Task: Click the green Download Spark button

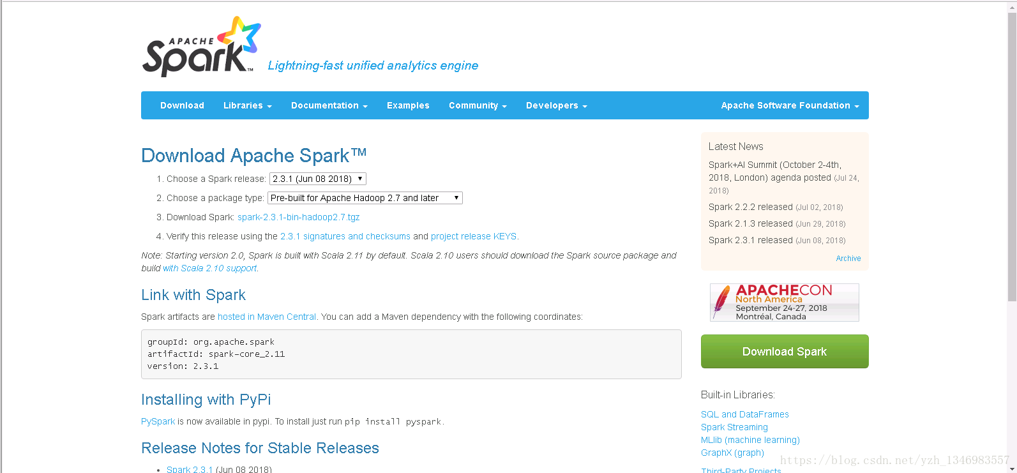Action: click(x=785, y=352)
